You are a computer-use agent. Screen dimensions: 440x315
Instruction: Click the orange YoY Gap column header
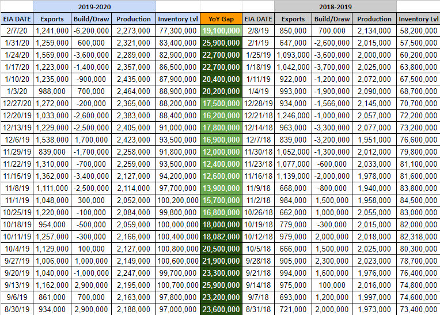(221, 19)
